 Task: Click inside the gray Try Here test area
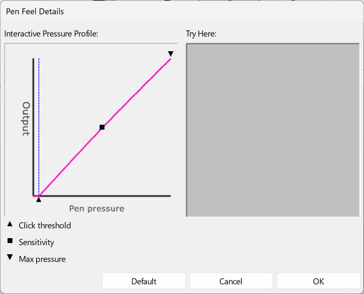point(273,130)
